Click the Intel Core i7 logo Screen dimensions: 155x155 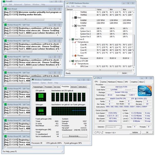pos(145,91)
